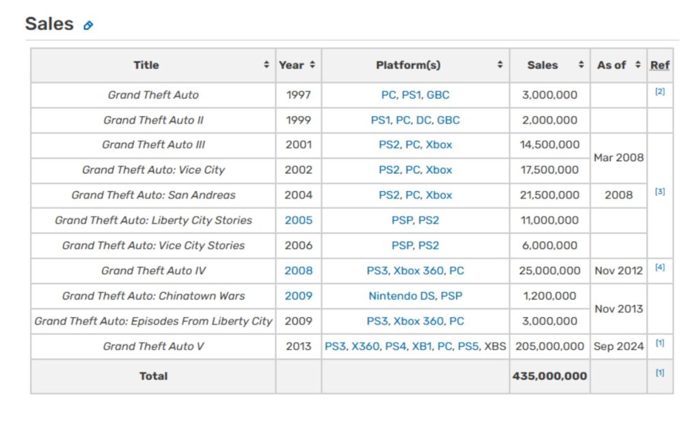Click PS2 link in Vice City row
Image resolution: width=700 pixels, height=440 pixels.
pos(389,170)
